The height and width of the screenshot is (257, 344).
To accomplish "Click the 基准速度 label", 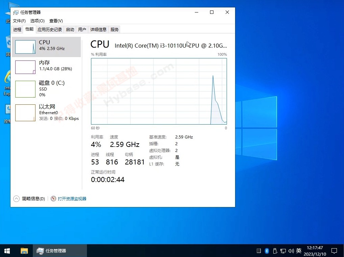I will pos(158,137).
